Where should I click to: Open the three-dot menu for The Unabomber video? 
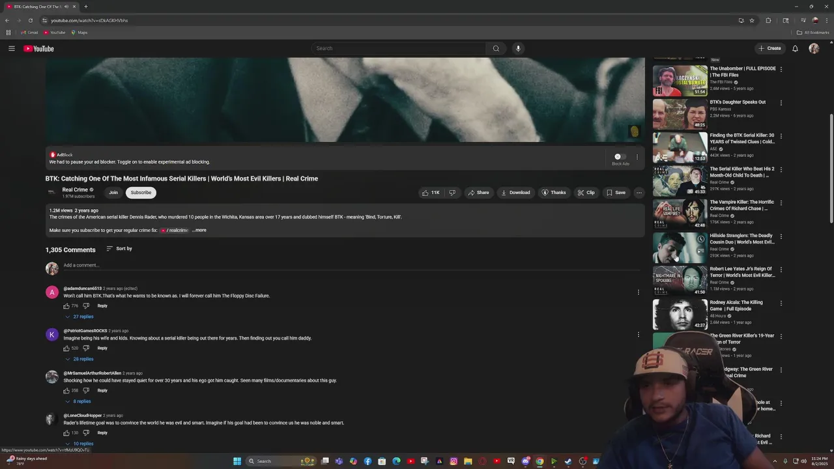click(781, 69)
